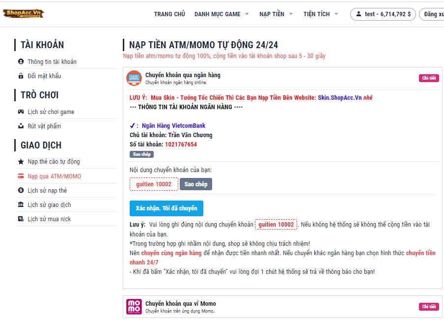Click the guitien 10002 code in the note
This screenshot has height=320, width=444.
(x=276, y=225)
